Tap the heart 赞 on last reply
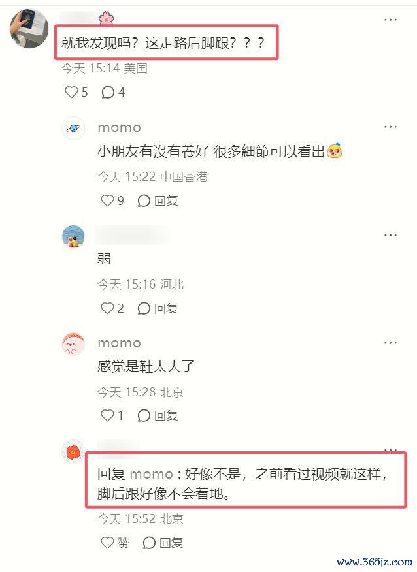Viewport: 417px width, 572px height. (x=114, y=543)
